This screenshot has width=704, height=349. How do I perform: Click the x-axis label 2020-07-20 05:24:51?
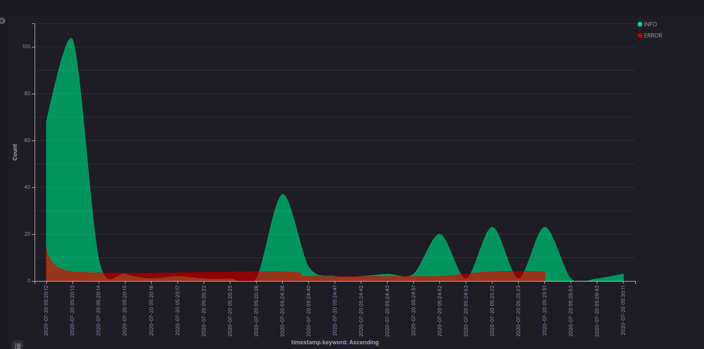[x=413, y=310]
